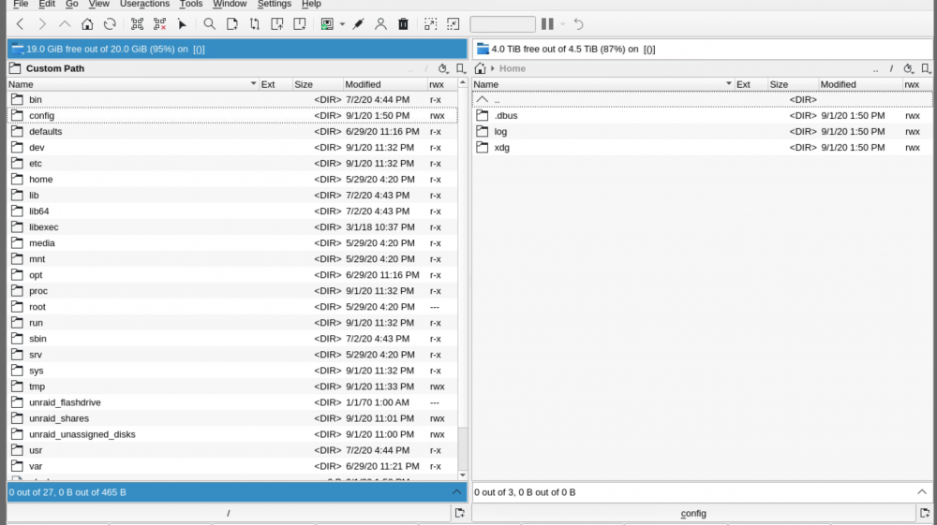Screen dimensions: 937x525
Task: Click the black cursor arrow toolbar icon
Action: [x=183, y=24]
